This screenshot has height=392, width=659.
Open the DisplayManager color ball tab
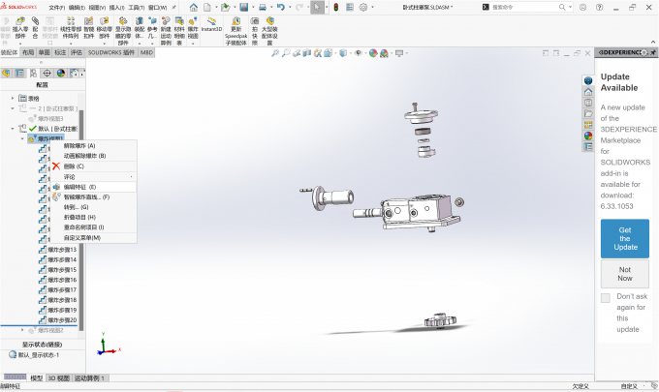pyautogui.click(x=61, y=73)
